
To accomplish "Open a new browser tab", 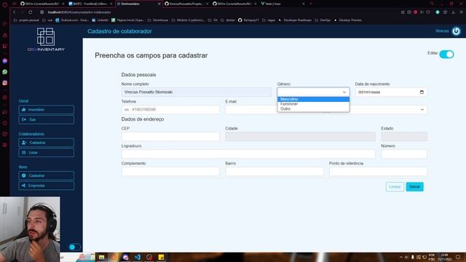I will tap(311, 4).
